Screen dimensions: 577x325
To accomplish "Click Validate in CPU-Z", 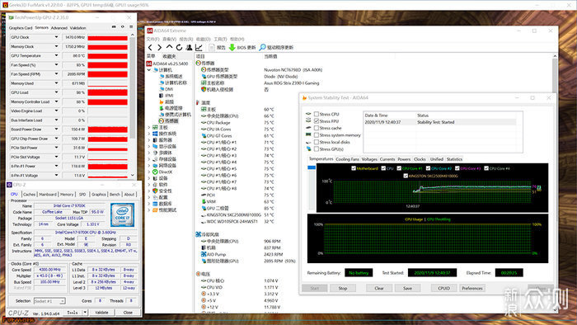I will [x=101, y=313].
